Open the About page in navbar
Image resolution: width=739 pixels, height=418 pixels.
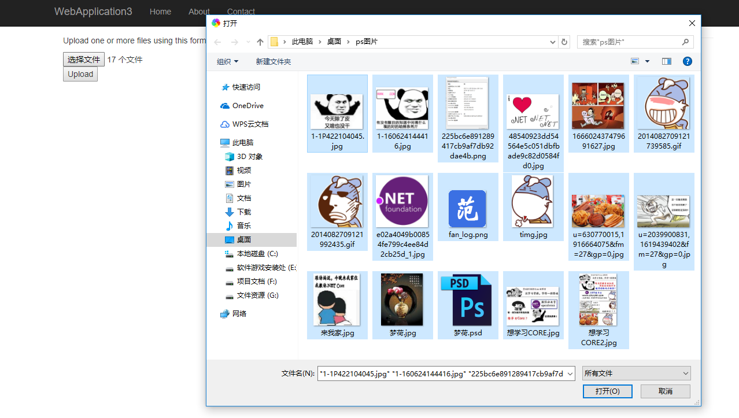pyautogui.click(x=199, y=12)
